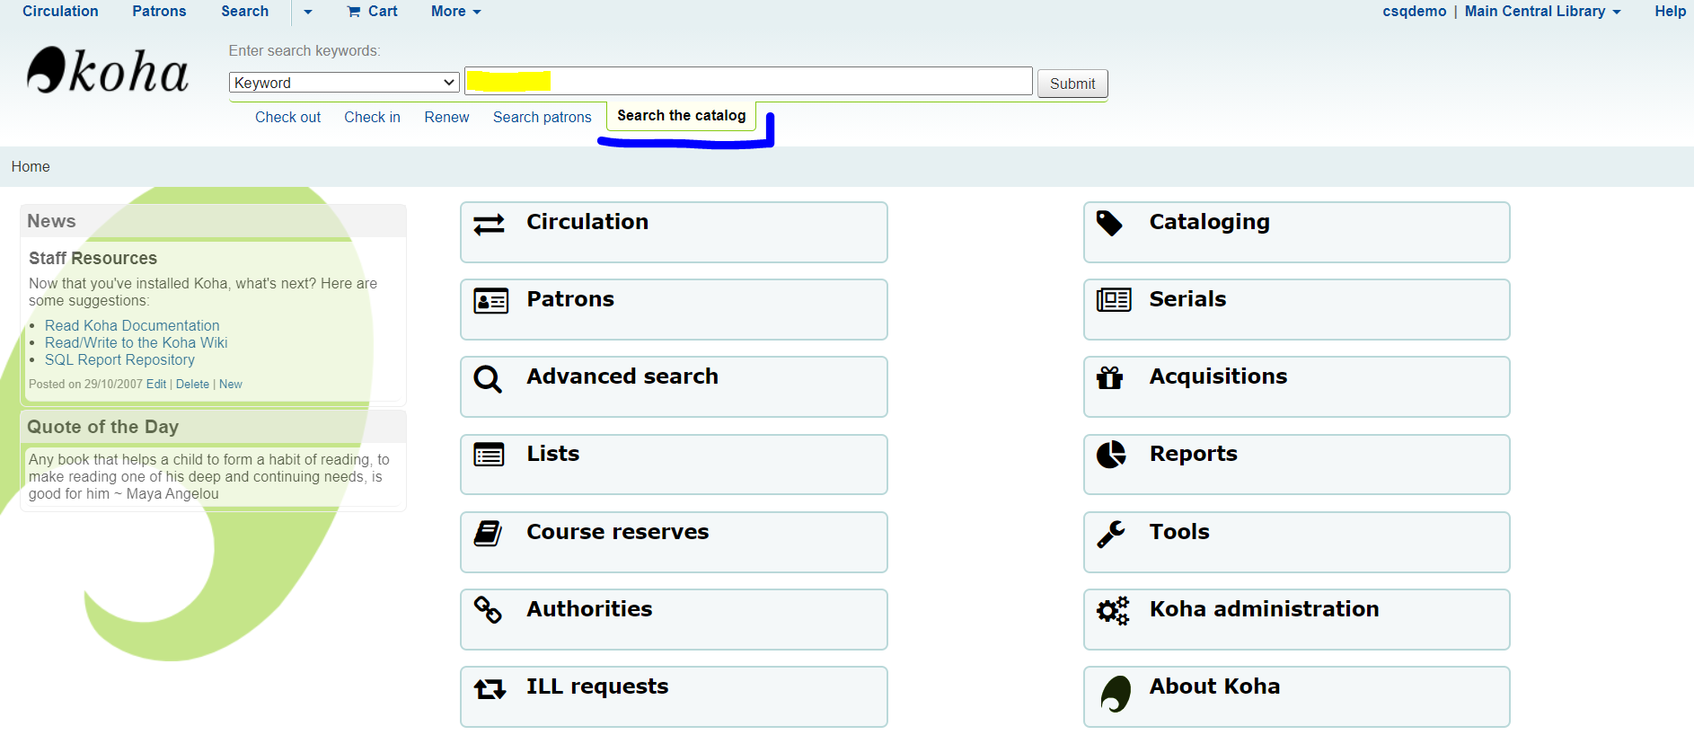The image size is (1694, 735).
Task: Select the Search the catalog tab
Action: (681, 116)
